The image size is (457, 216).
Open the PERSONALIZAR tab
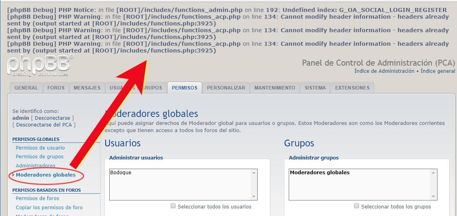coord(226,88)
